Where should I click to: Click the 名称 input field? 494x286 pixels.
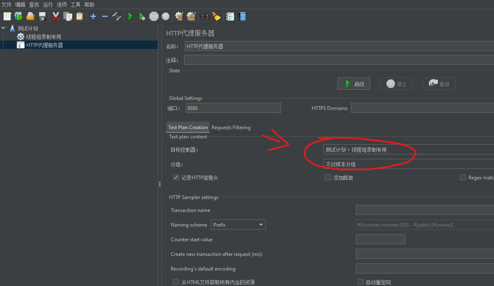[339, 46]
